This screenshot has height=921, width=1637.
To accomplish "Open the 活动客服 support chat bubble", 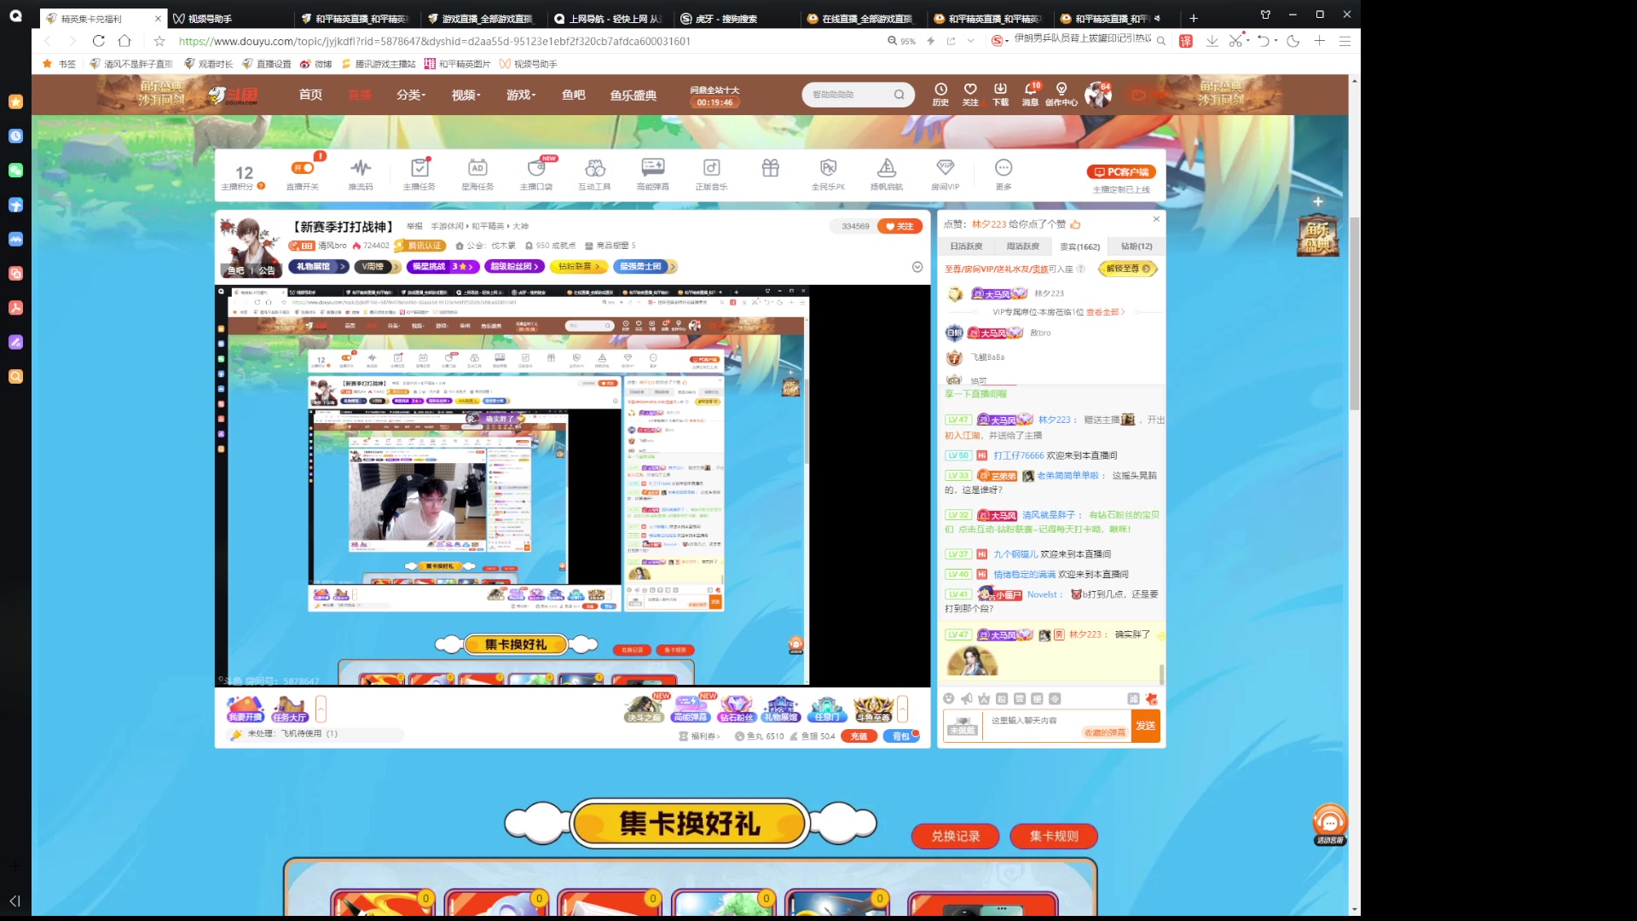I will coord(1330,825).
